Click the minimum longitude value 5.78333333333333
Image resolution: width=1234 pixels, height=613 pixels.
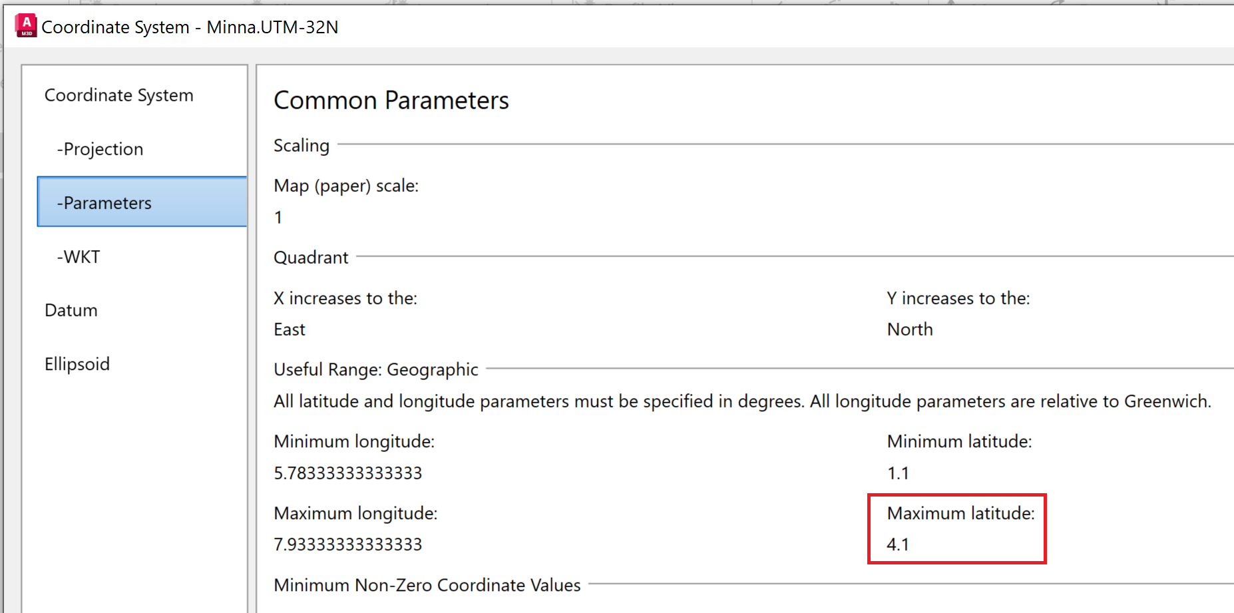[x=348, y=473]
